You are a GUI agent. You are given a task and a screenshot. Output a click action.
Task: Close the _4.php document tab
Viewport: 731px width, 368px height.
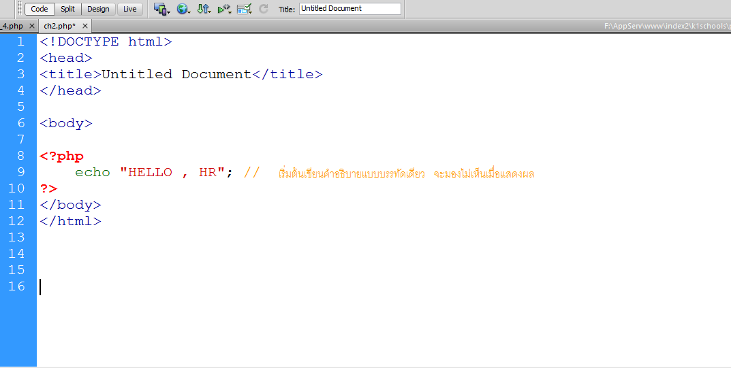(32, 26)
